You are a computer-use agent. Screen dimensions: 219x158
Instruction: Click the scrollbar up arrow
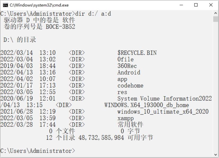pyautogui.click(x=216, y=13)
